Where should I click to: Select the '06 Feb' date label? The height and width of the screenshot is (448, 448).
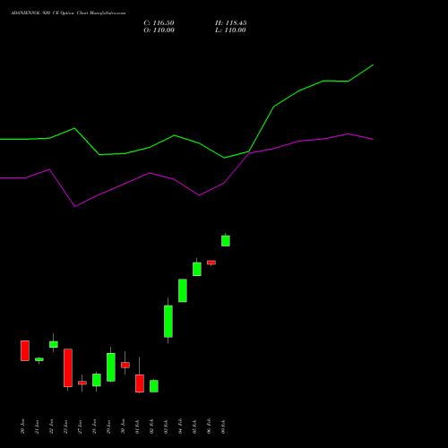coord(210,426)
